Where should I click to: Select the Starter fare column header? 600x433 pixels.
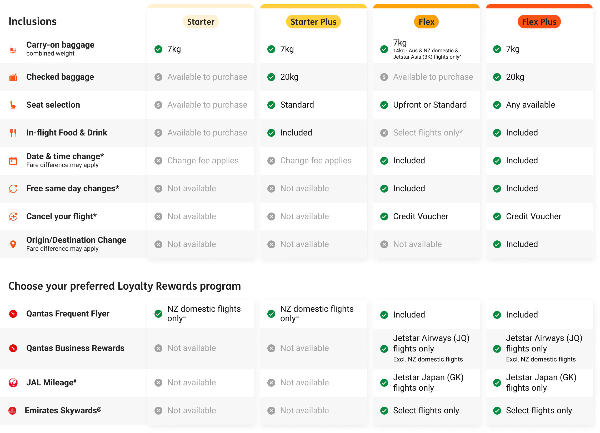(x=201, y=22)
